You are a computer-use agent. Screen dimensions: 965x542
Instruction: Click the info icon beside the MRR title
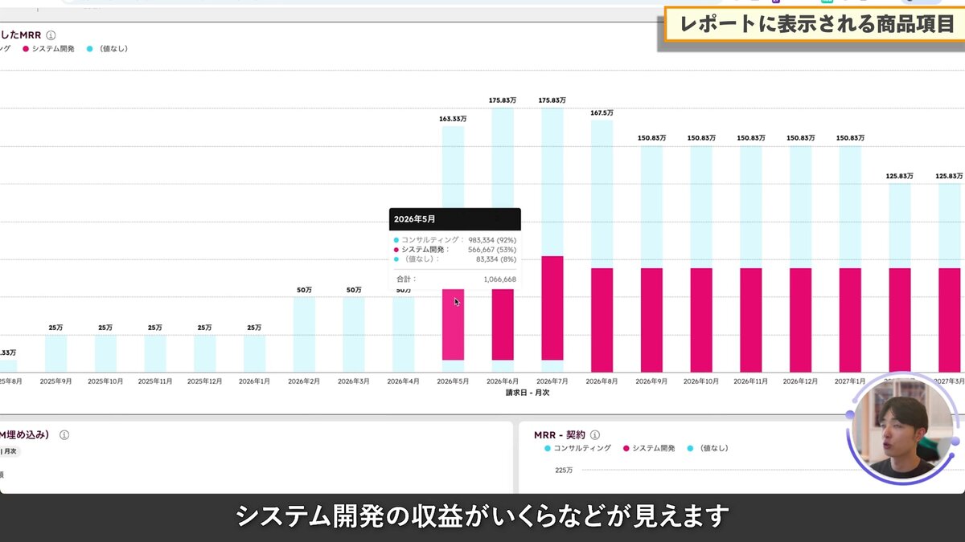[x=52, y=35]
